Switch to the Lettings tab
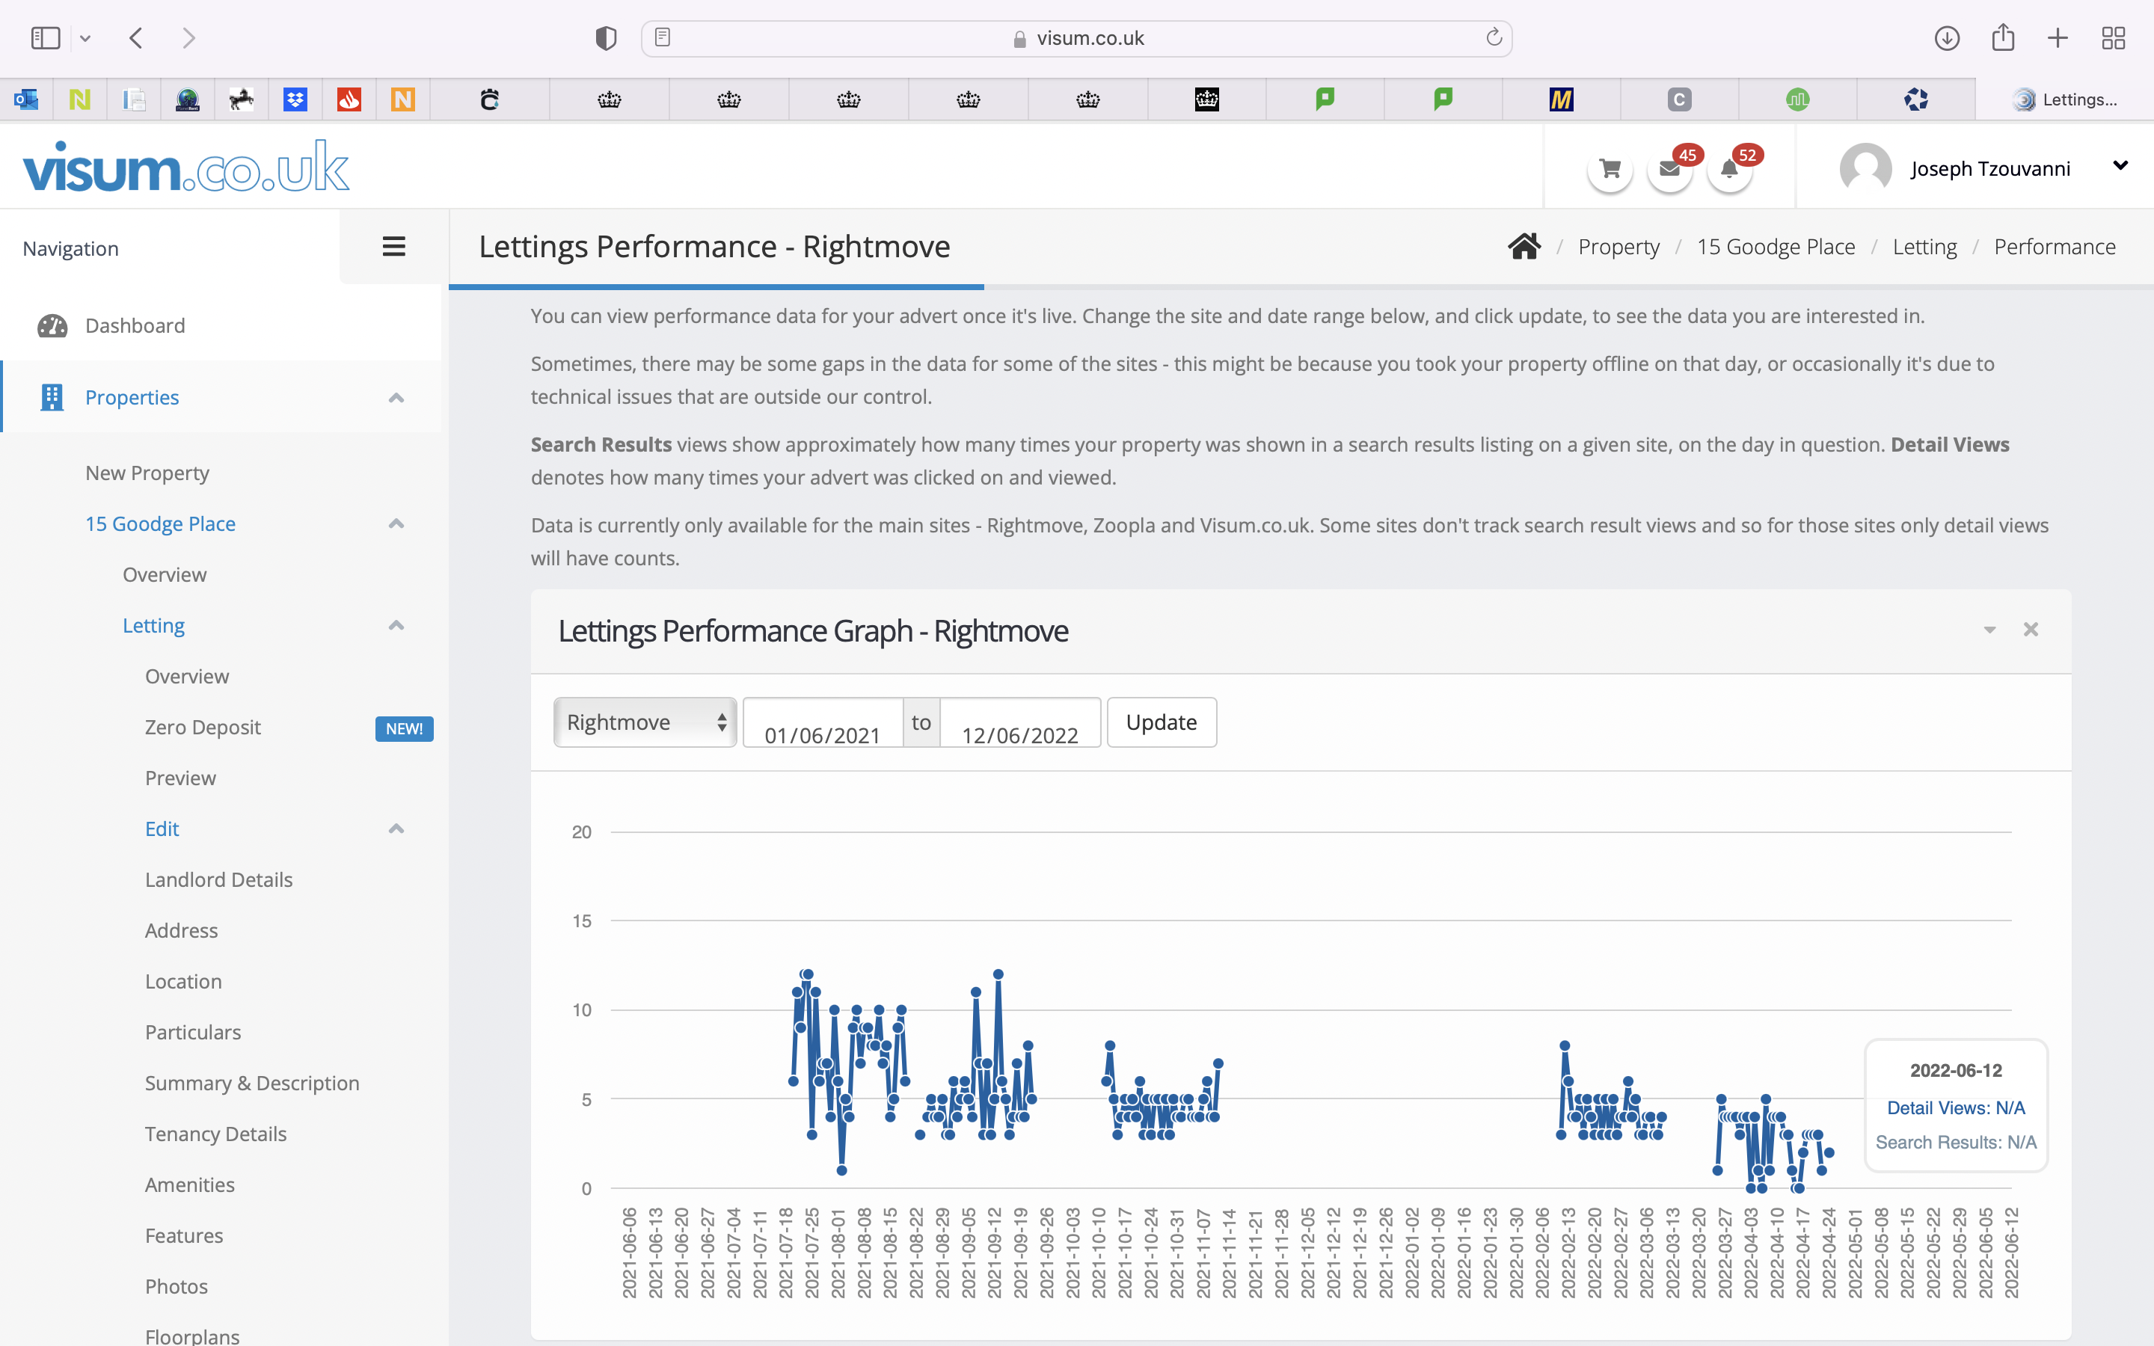This screenshot has width=2154, height=1346. (2064, 99)
